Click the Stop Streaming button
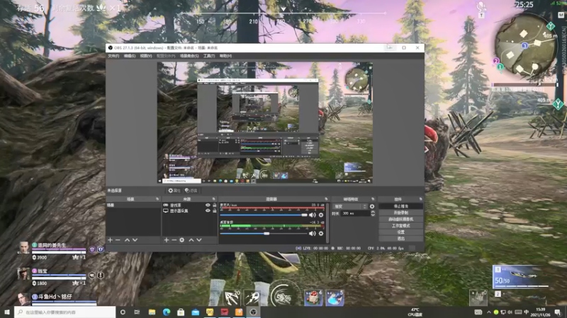This screenshot has height=318, width=567. point(400,206)
